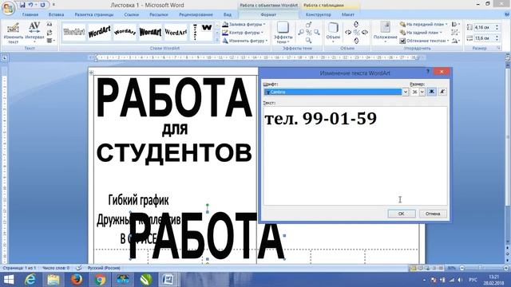Undo the last action
Viewport: 511px width, 287px height.
click(30, 5)
